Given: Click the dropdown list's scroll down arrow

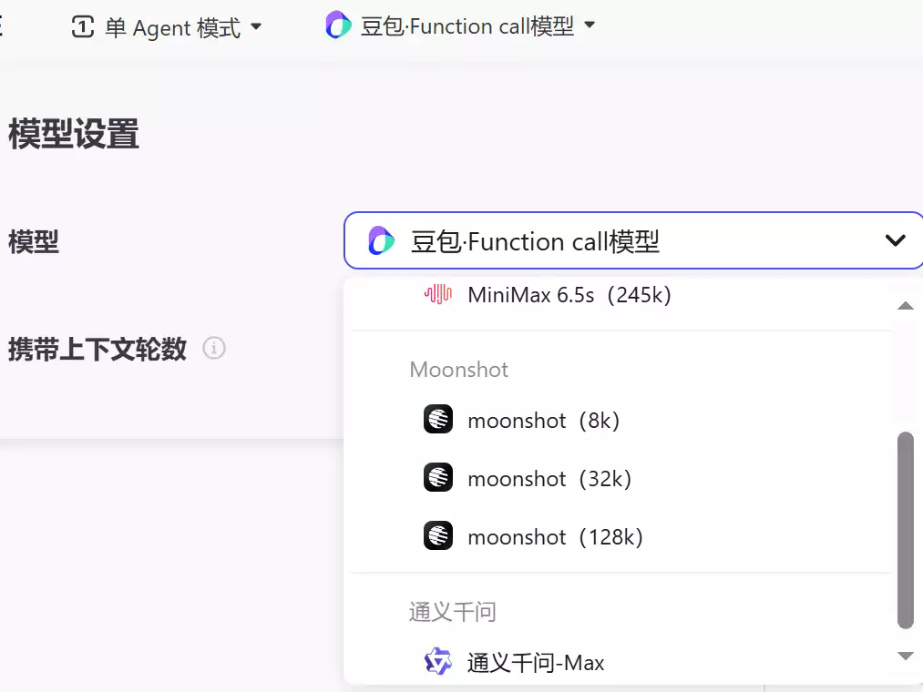Looking at the screenshot, I should coord(905,656).
